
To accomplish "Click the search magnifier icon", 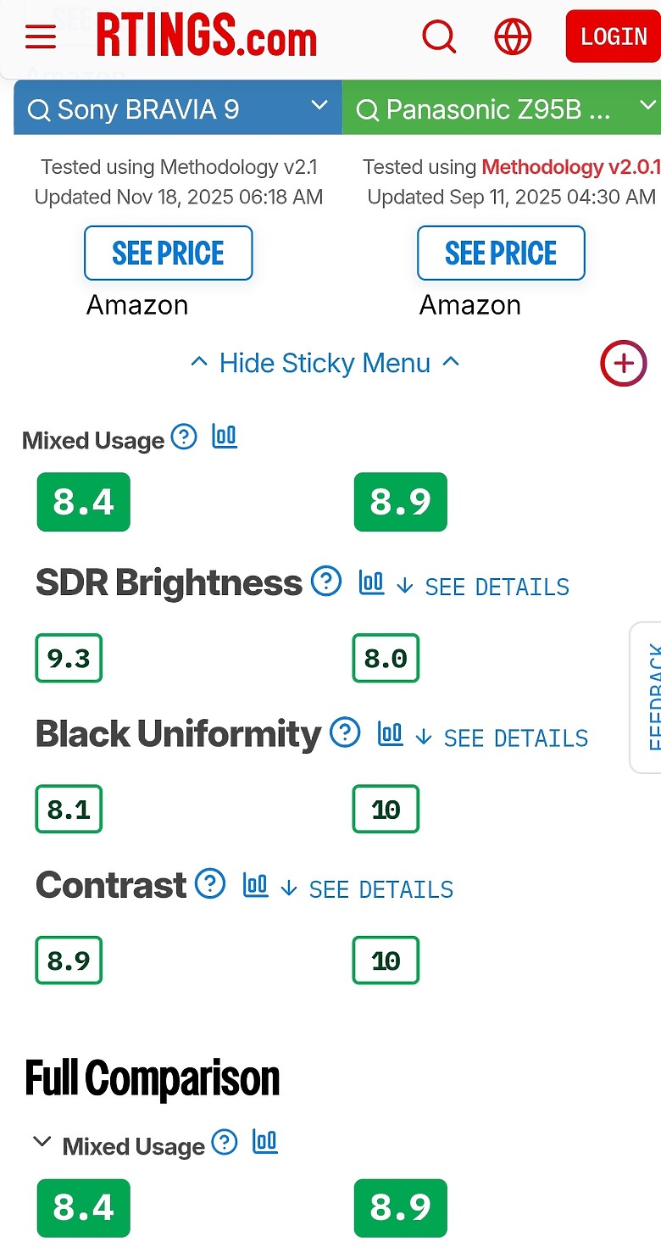I will click(x=439, y=36).
